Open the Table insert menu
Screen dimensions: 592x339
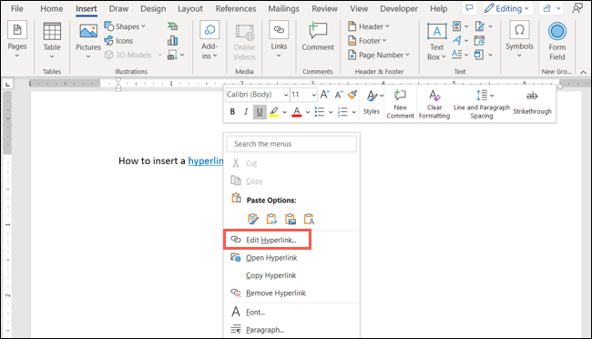(x=52, y=40)
